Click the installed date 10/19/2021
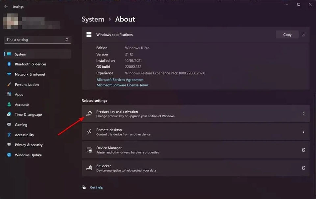 [x=133, y=61]
